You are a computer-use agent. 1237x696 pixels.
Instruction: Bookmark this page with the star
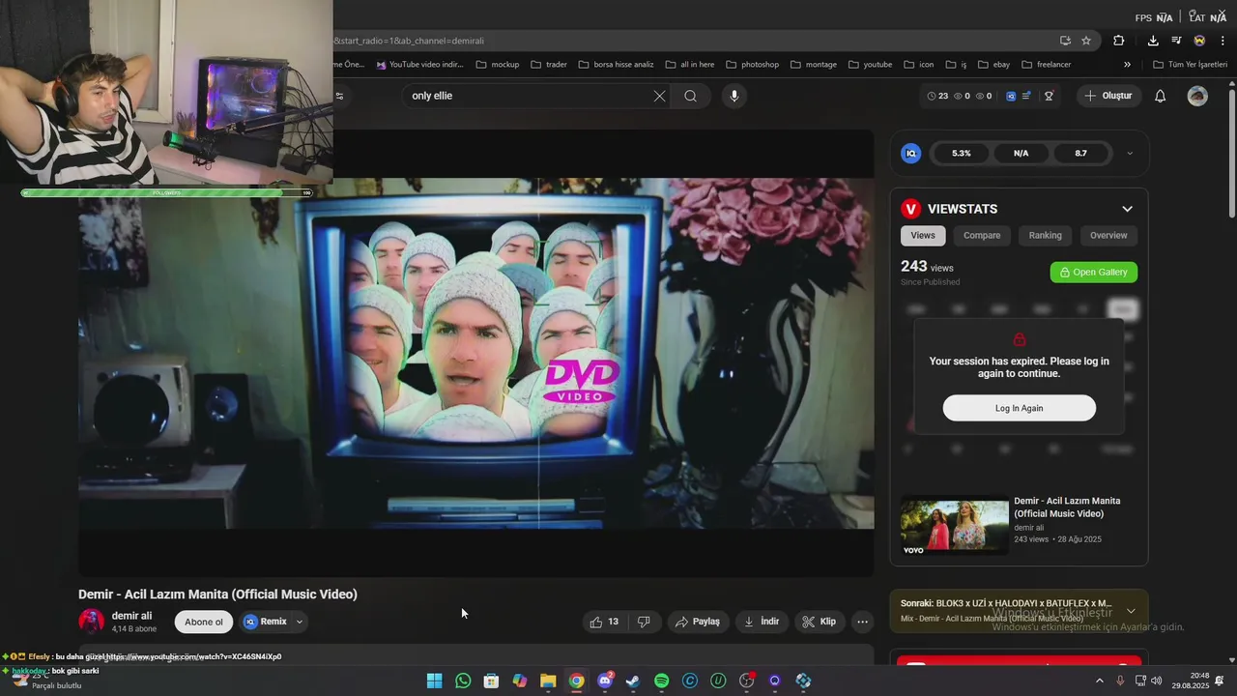tap(1086, 41)
